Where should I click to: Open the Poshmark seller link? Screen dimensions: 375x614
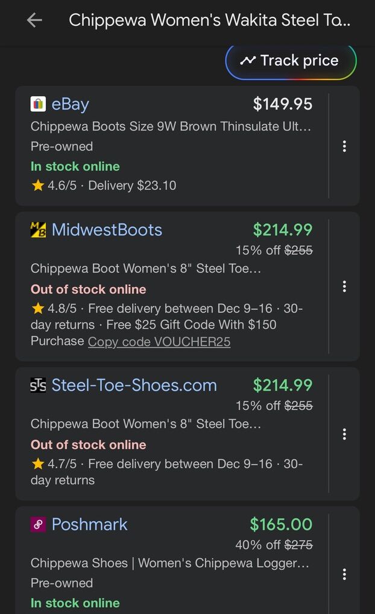click(x=89, y=524)
